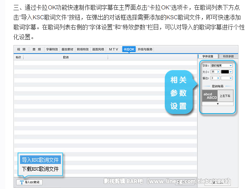Click the 大小 font size stepper arrow
This screenshot has height=189, width=249.
218,71
